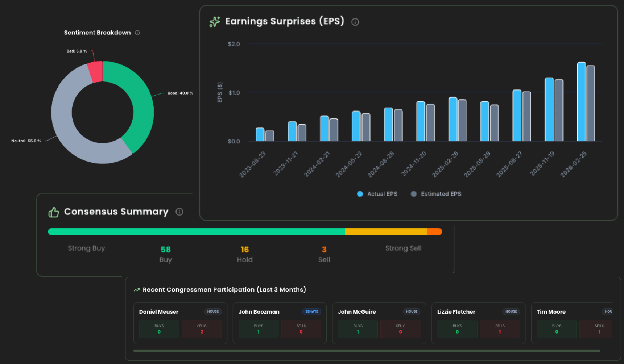The image size is (624, 364).
Task: Click the trend arrow icon near Recent Congressmen
Action: pos(137,290)
